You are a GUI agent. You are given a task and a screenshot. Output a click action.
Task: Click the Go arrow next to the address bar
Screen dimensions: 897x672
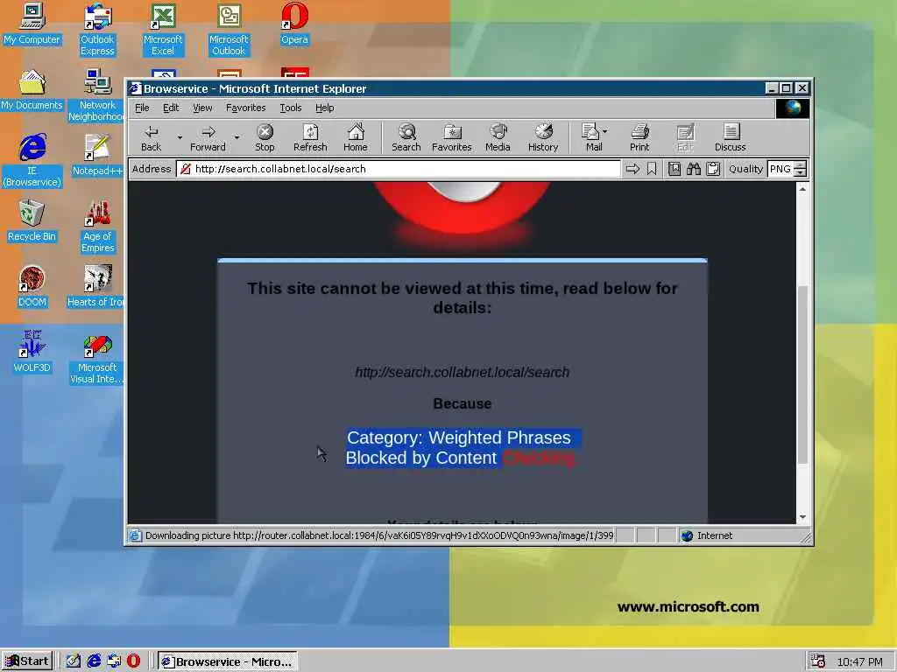[x=632, y=169]
